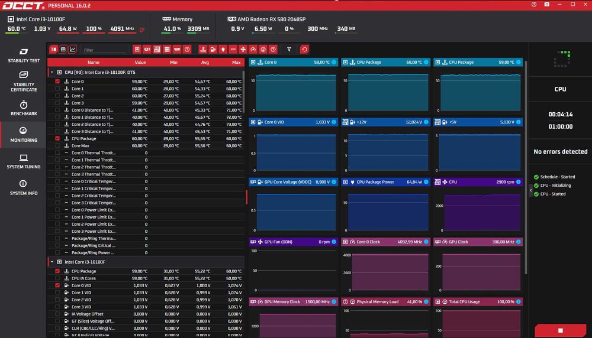Collapse the Intel Core i3-10100F sensor group
Viewport: 592px width, 338px height.
(52, 262)
